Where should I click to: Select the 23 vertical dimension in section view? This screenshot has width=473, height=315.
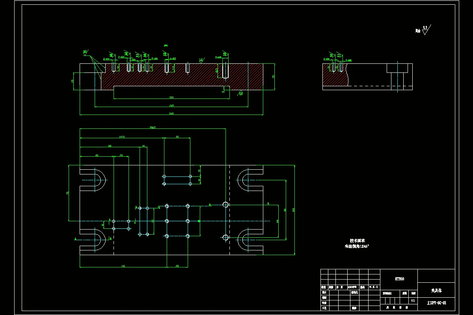(73, 81)
